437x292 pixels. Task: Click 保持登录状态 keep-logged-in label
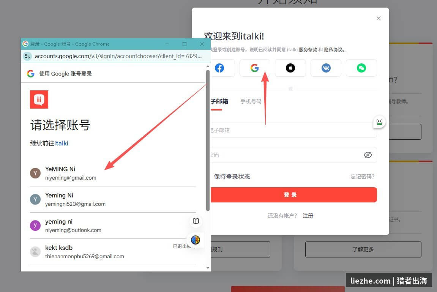pyautogui.click(x=232, y=177)
